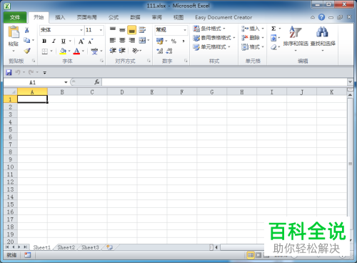
Task: Switch to 页面布局 ribbon tab
Action: pos(87,17)
